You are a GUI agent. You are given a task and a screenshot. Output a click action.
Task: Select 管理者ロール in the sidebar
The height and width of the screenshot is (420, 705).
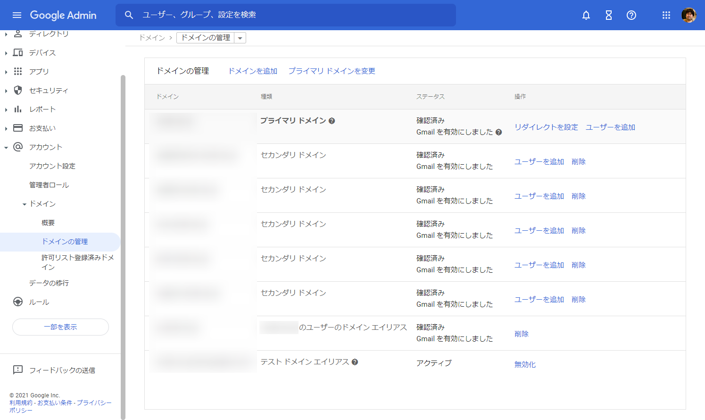click(49, 185)
